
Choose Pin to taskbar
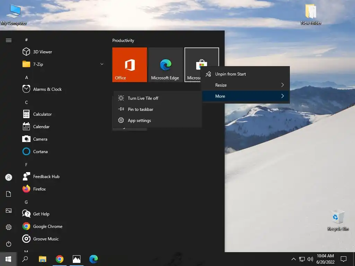pyautogui.click(x=157, y=109)
